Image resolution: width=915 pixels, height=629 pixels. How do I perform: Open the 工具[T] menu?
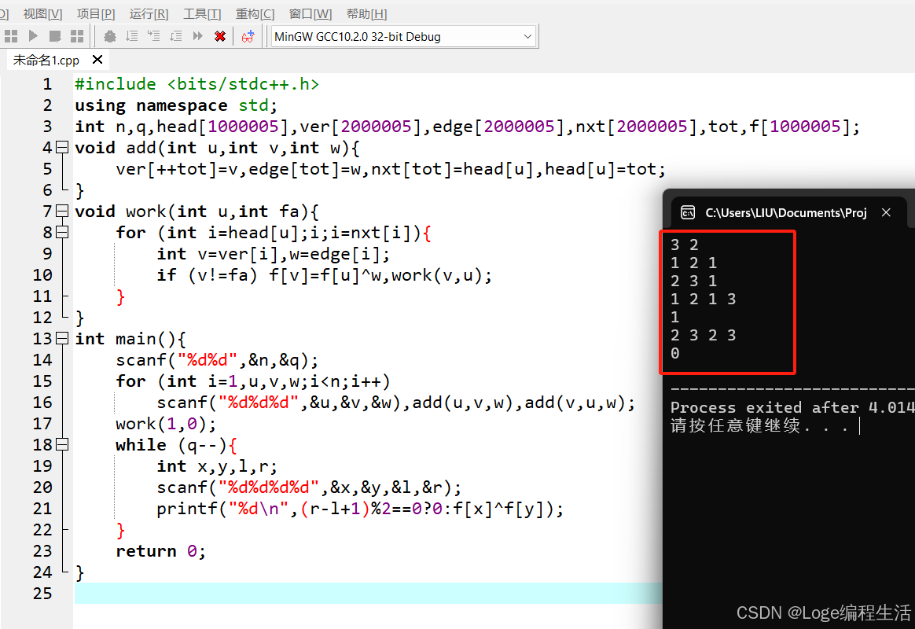coord(202,13)
